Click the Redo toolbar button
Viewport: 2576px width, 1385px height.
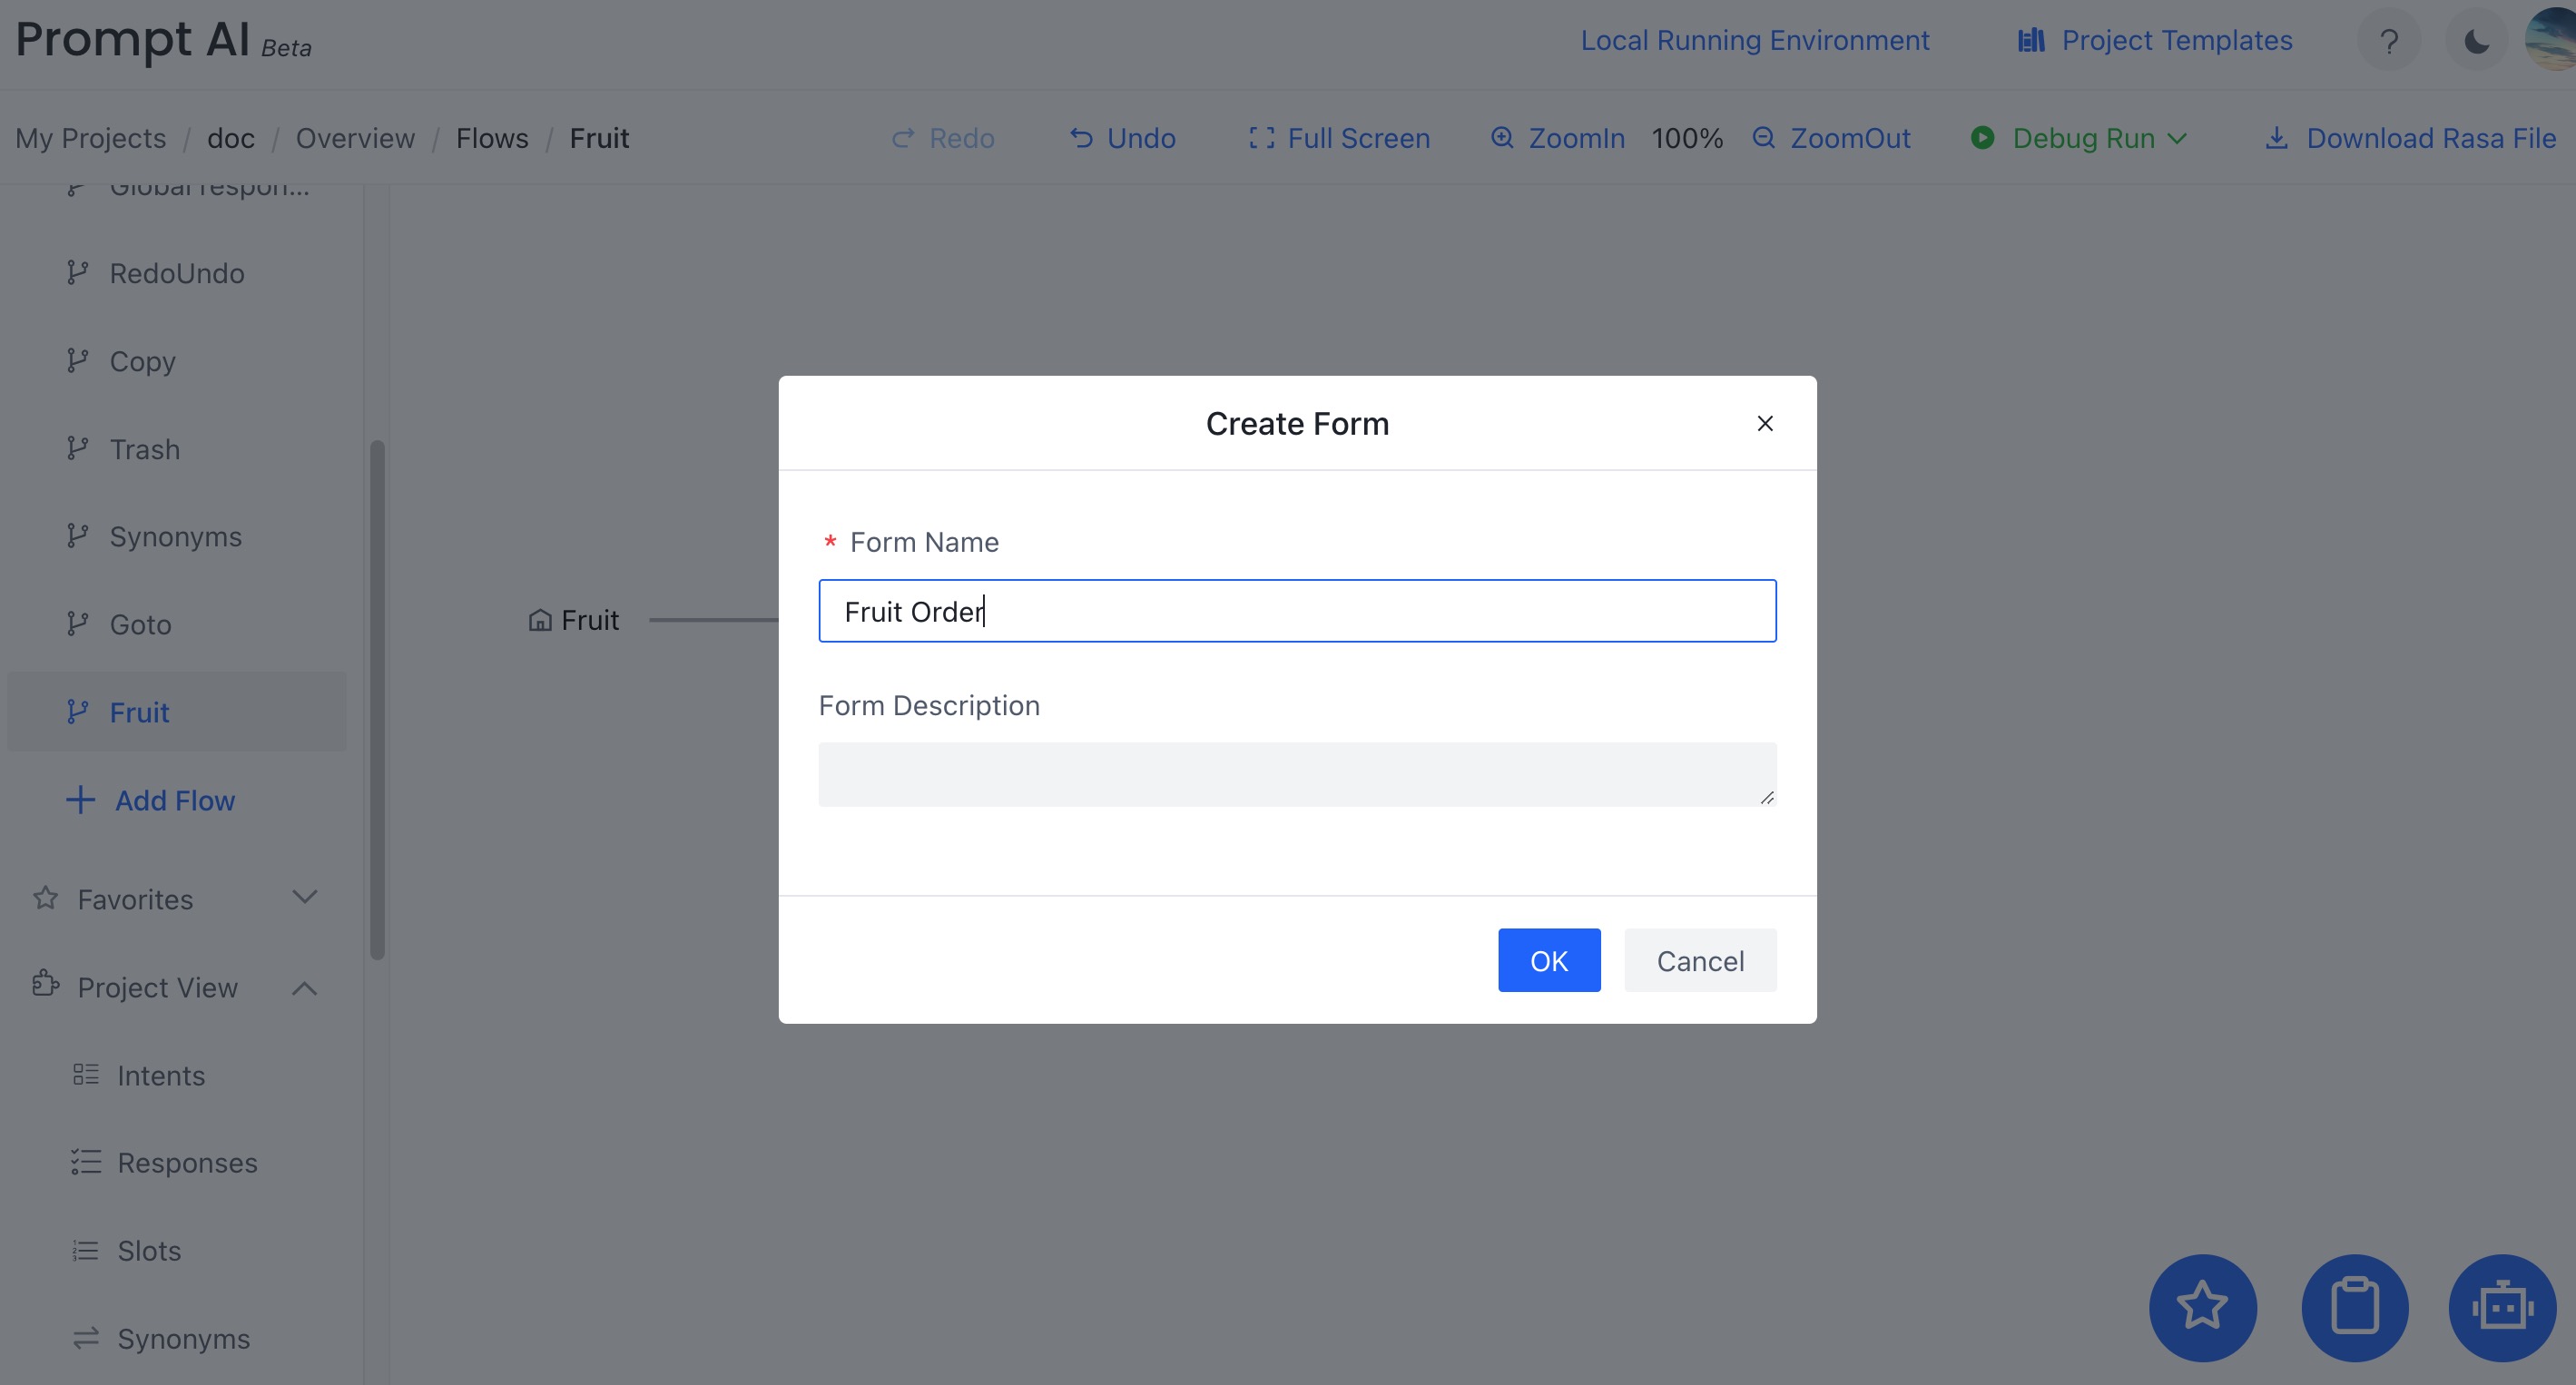click(942, 138)
